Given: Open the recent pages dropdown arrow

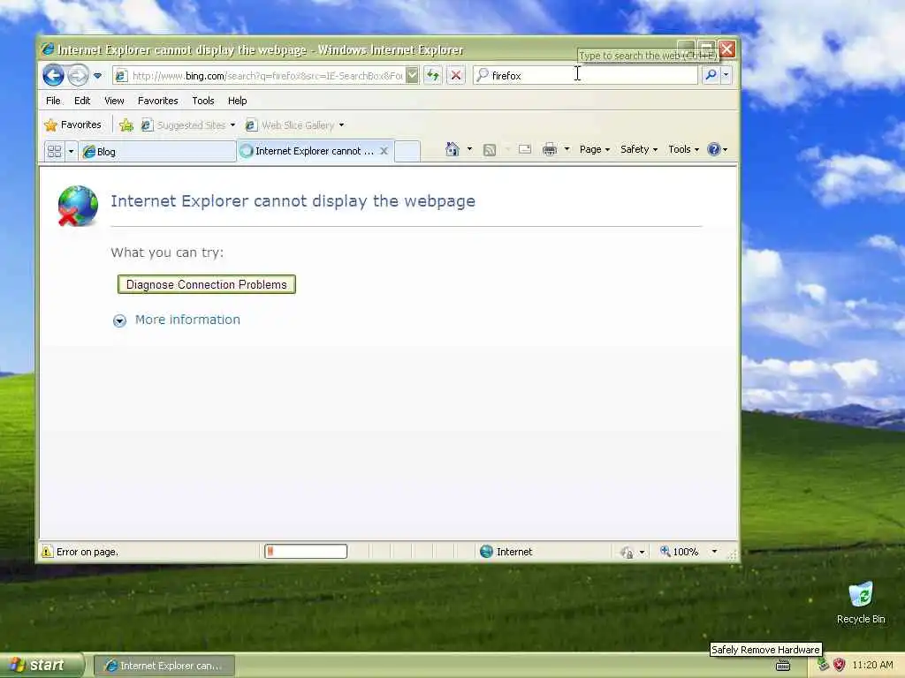Looking at the screenshot, I should pos(97,76).
